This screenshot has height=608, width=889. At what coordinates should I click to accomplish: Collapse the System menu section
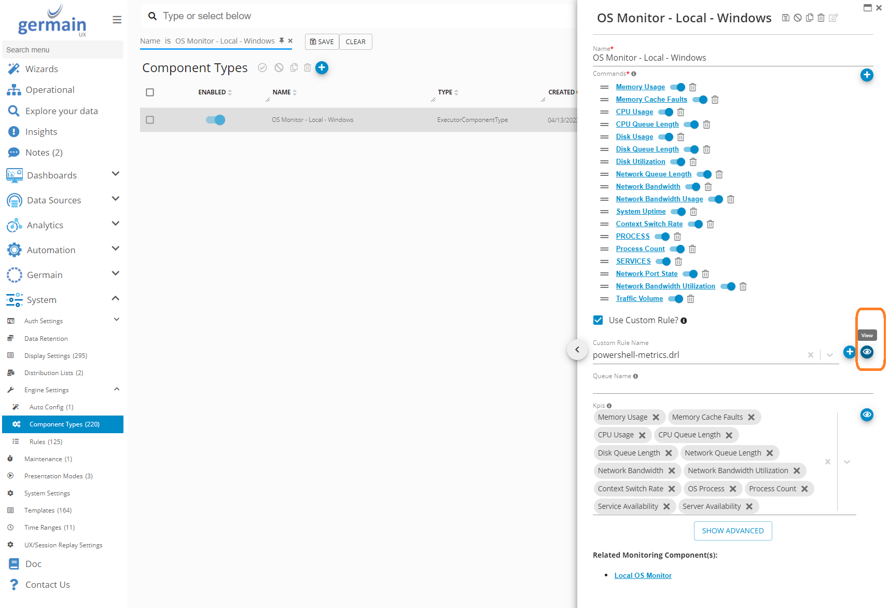coord(115,299)
